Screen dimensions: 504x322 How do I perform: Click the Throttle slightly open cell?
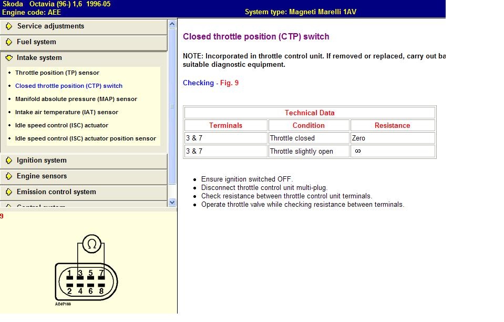[x=308, y=151]
